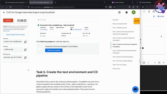Open the green A account avatar

tap(134, 12)
